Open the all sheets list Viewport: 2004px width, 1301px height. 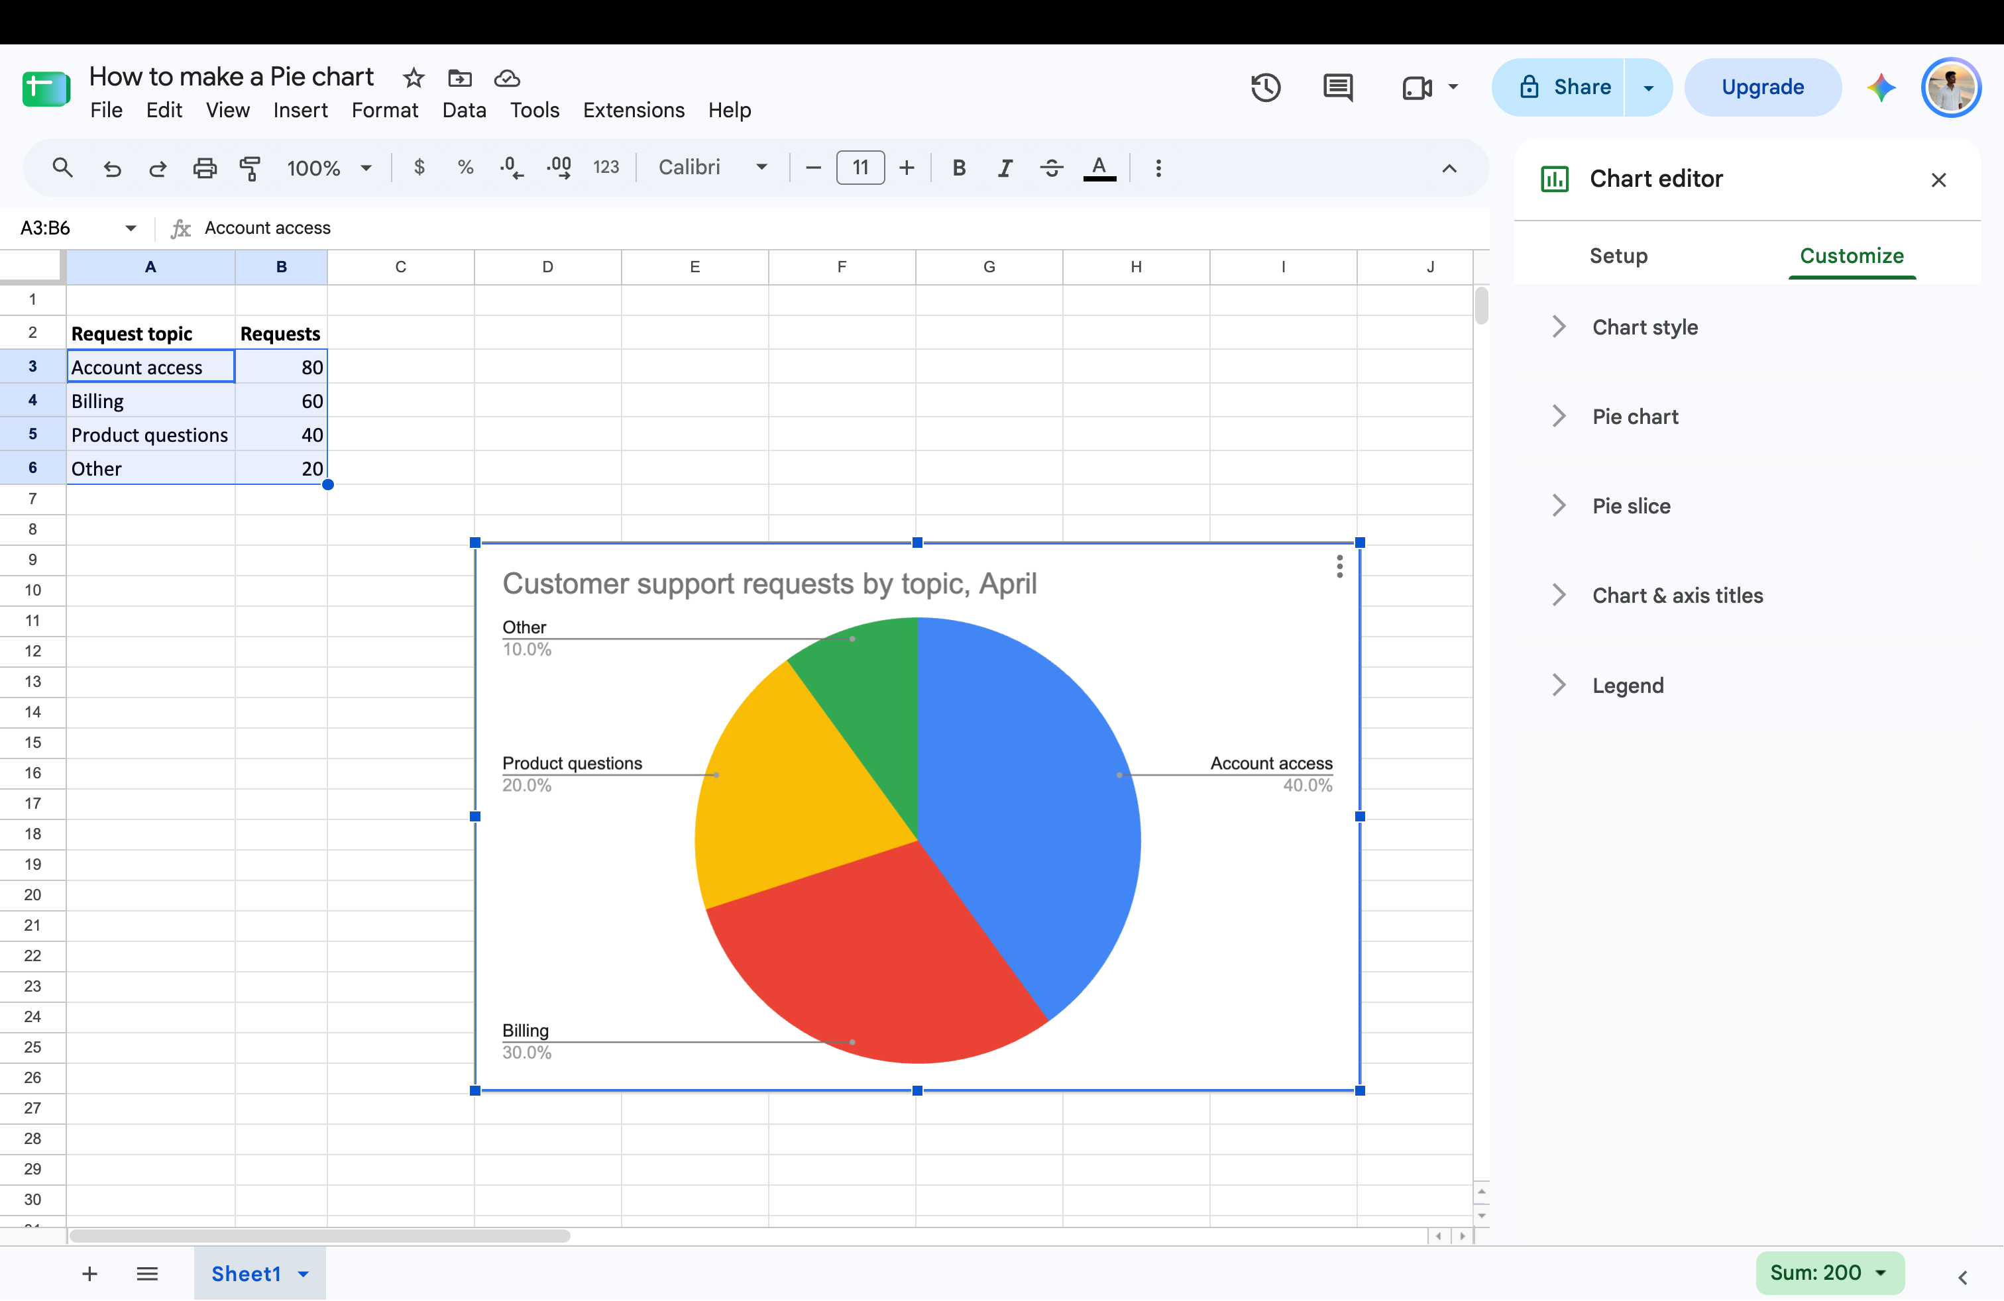tap(147, 1273)
